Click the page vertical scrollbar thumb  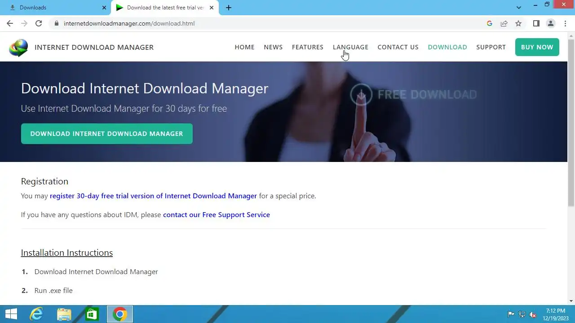click(571, 122)
